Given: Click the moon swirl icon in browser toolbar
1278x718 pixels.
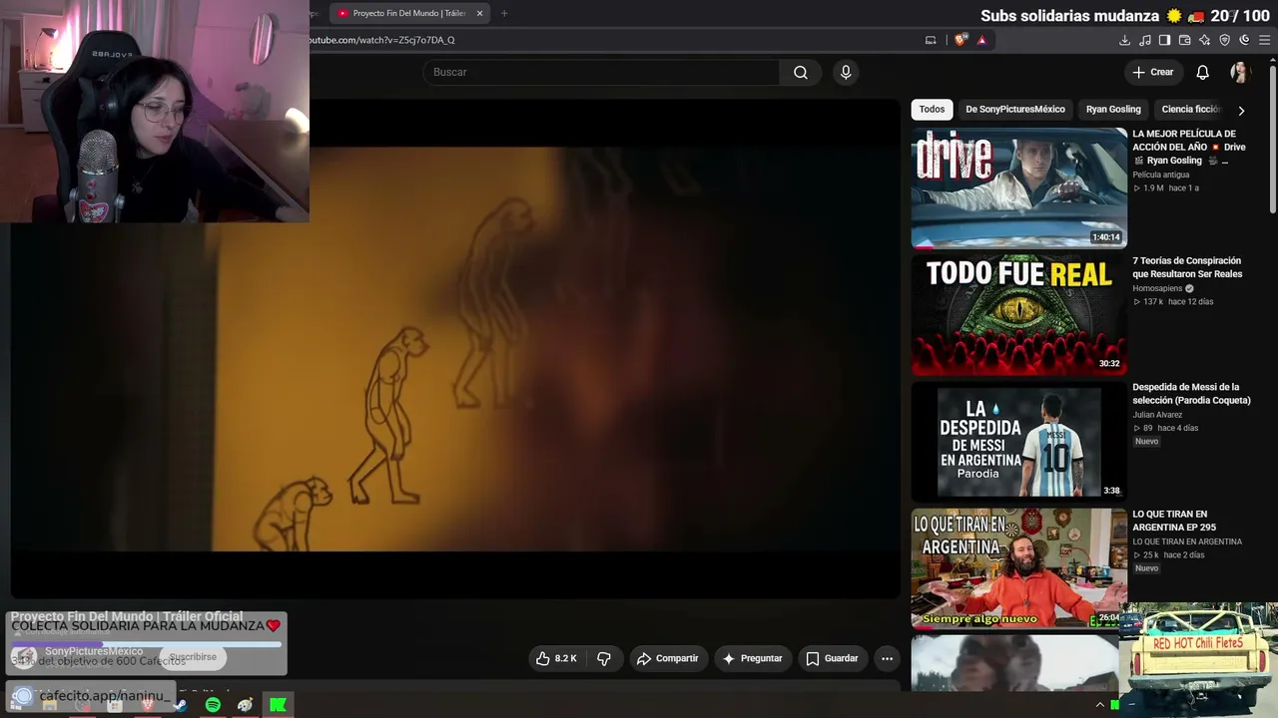Looking at the screenshot, I should tap(1245, 40).
